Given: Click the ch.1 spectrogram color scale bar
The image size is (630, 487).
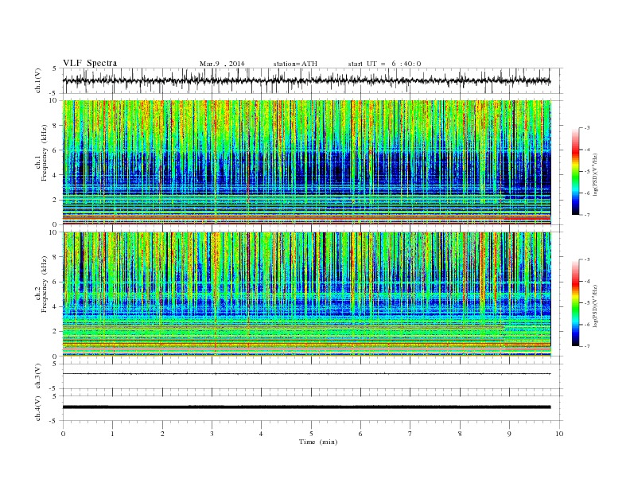Looking at the screenshot, I should click(x=575, y=171).
